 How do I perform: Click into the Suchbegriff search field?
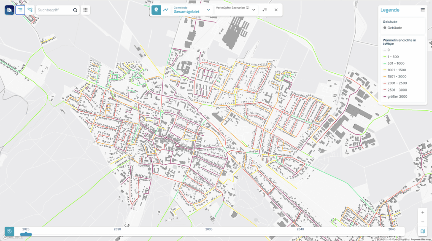(54, 10)
